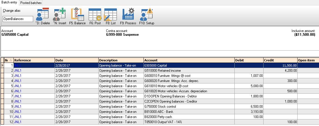Image resolution: width=319 pixels, height=126 pixels.
Task: Select the ABC - Bank account row
Action: tap(189, 112)
